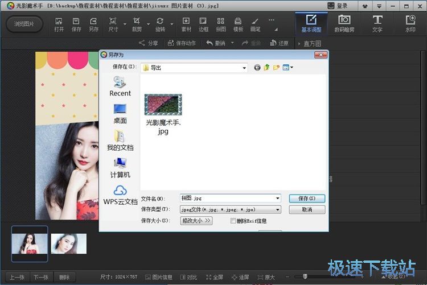Undo with the 撤销 button
The height and width of the screenshot is (285, 427).
click(216, 43)
